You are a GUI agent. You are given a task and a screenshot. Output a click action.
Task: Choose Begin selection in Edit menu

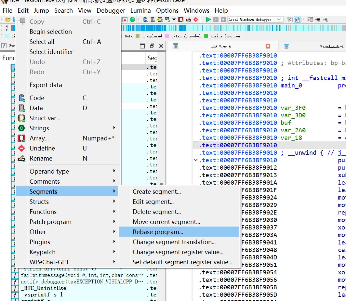(x=67, y=32)
